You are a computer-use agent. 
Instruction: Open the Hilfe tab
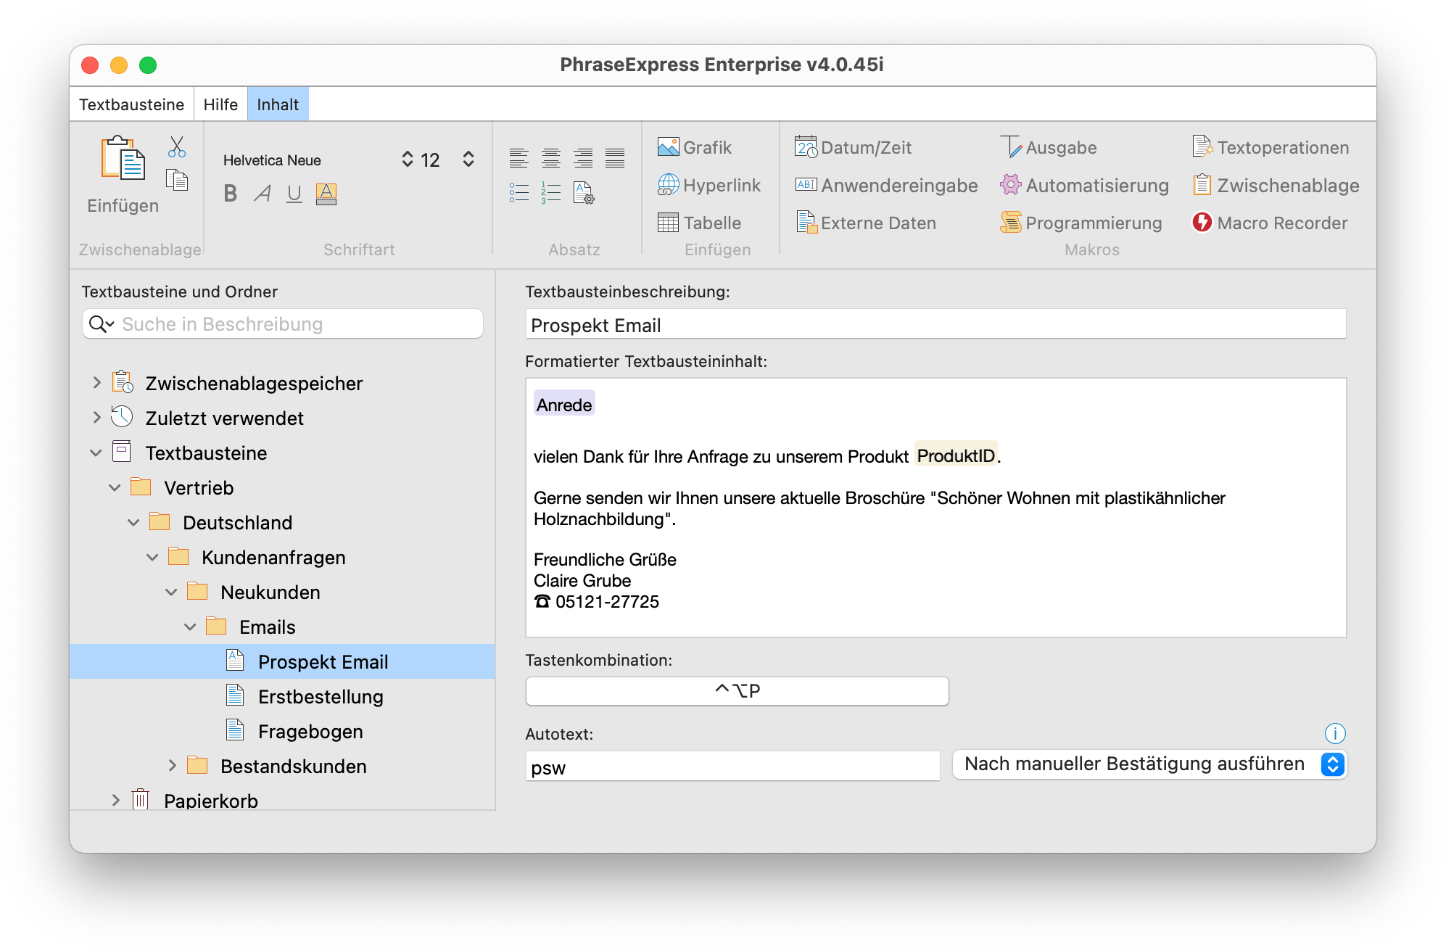(x=220, y=104)
